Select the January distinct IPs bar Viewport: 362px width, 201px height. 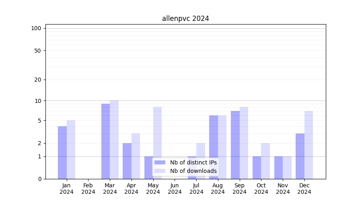(x=62, y=152)
